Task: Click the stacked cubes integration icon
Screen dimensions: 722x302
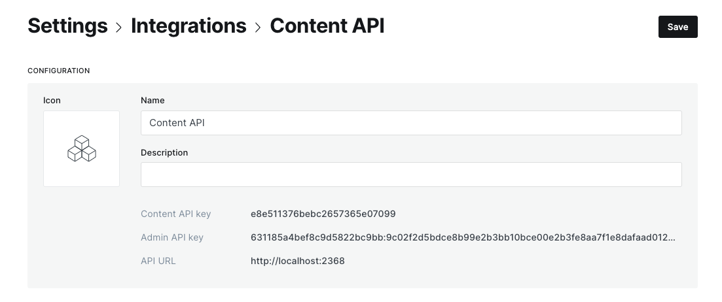Action: [82, 148]
